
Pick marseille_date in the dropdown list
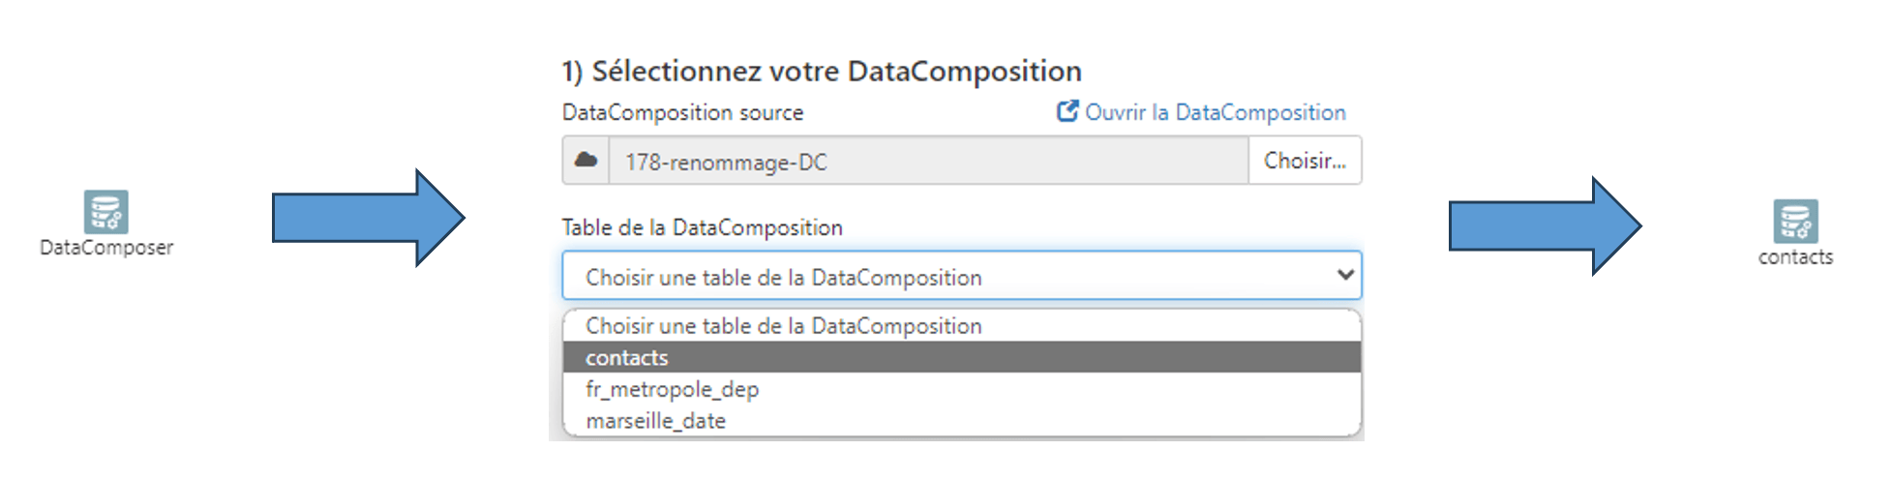(x=655, y=421)
